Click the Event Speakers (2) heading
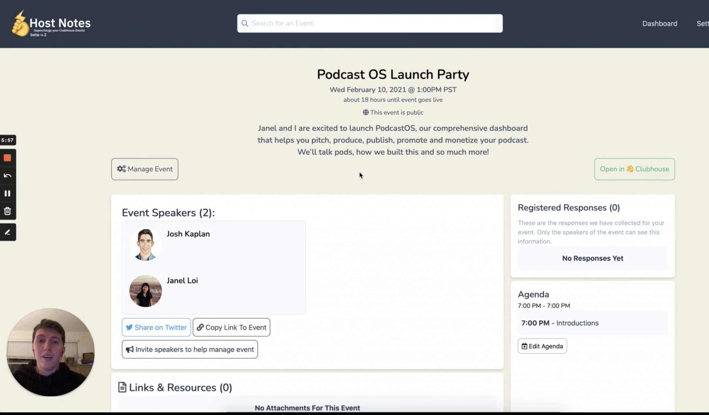 168,212
